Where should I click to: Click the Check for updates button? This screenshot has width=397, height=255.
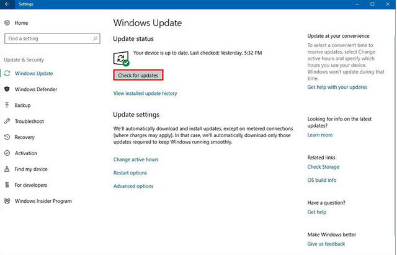[138, 75]
